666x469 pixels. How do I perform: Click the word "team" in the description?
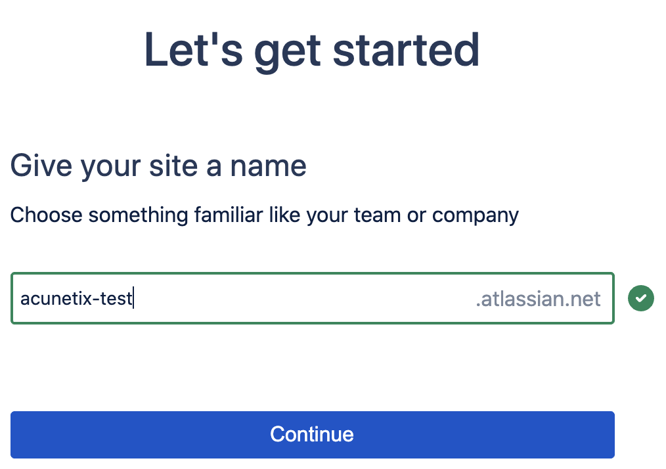click(377, 215)
